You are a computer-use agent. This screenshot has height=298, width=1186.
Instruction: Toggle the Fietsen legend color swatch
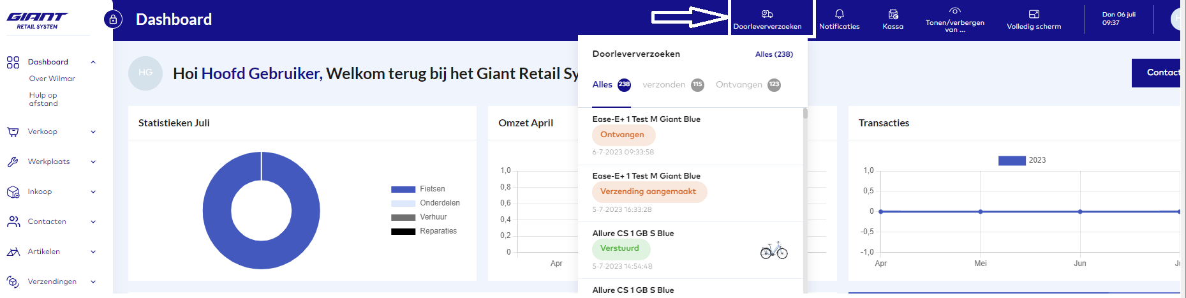(403, 190)
